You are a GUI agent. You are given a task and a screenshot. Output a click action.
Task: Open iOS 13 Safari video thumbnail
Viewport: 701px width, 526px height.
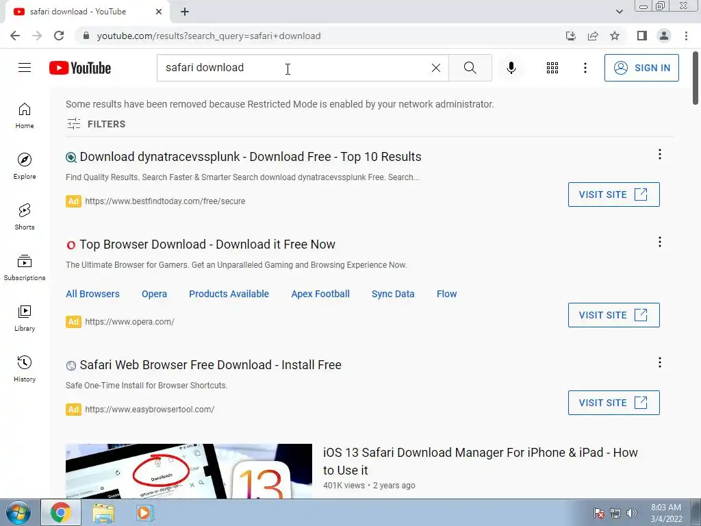click(189, 471)
